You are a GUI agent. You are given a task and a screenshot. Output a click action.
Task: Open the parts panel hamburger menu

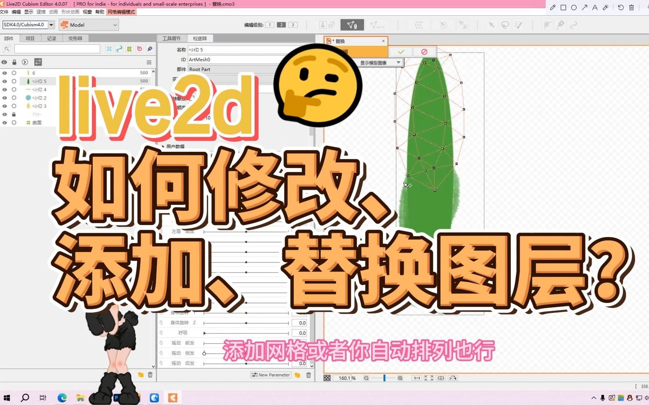click(149, 62)
